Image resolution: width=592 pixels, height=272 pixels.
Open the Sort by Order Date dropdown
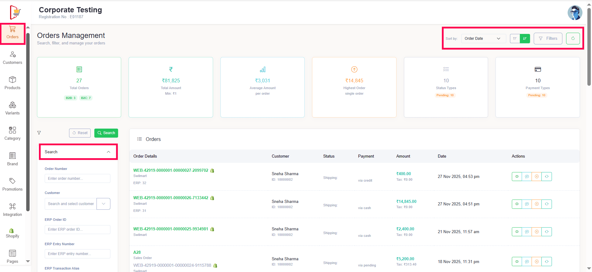[483, 39]
